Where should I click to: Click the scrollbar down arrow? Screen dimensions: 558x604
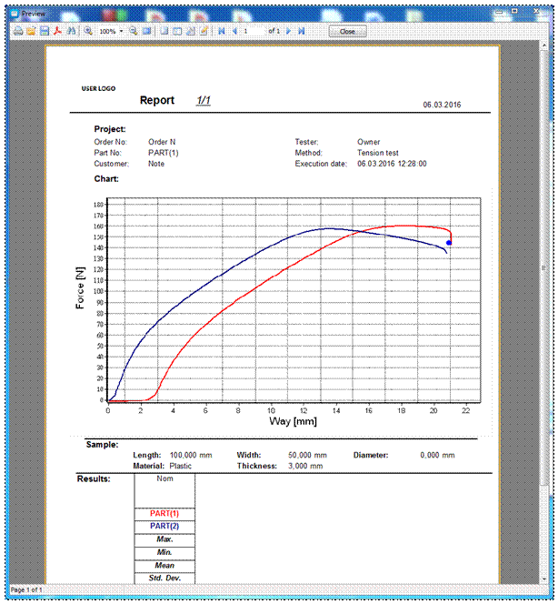pos(543,579)
